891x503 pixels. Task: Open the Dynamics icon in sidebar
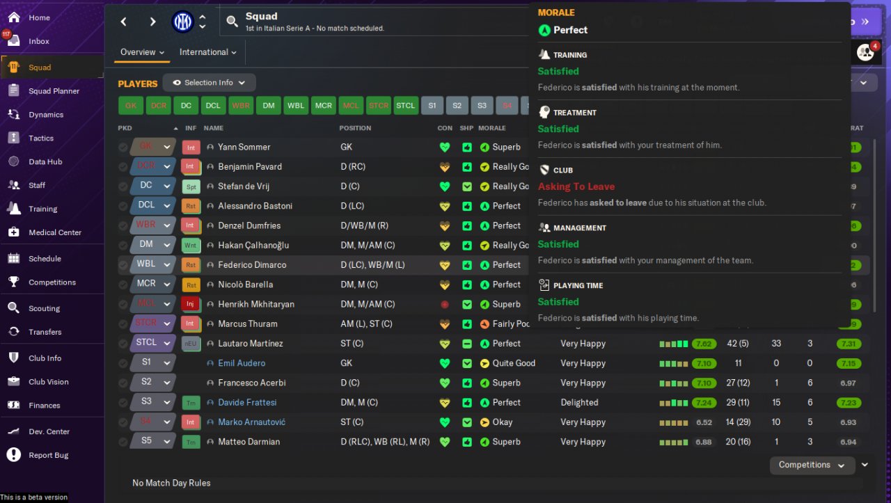click(x=14, y=114)
